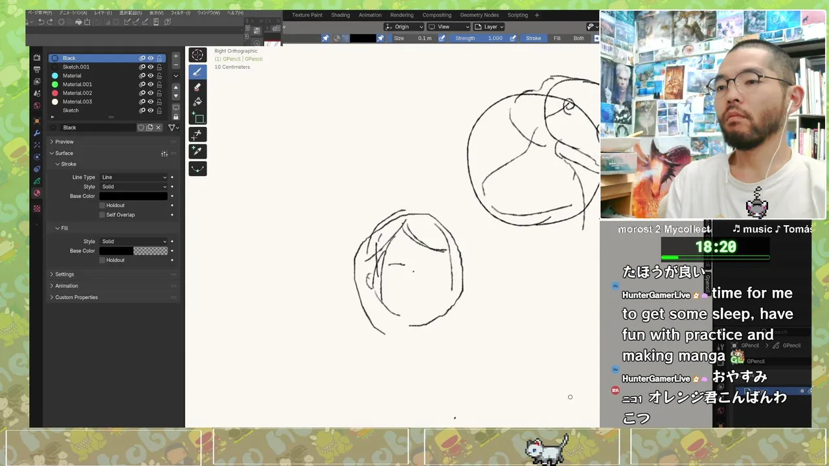Open the Modifiers wrench tab icon
829x466 pixels.
(37, 133)
